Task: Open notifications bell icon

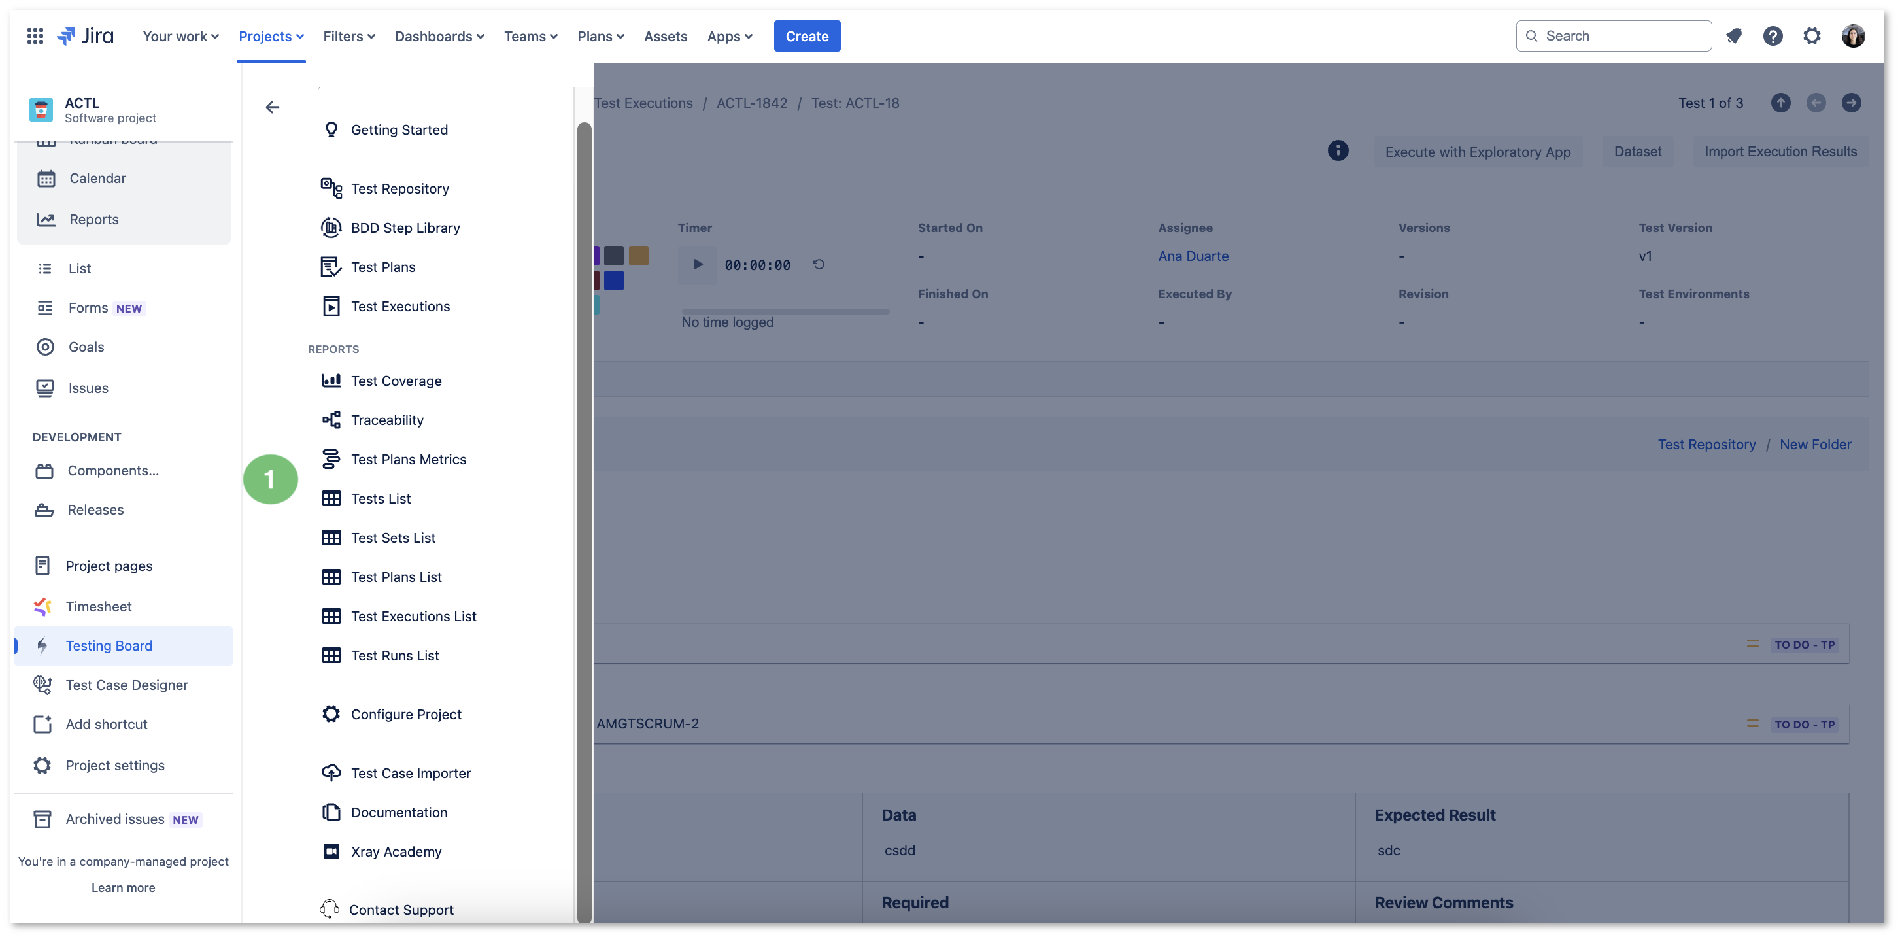Action: tap(1733, 36)
